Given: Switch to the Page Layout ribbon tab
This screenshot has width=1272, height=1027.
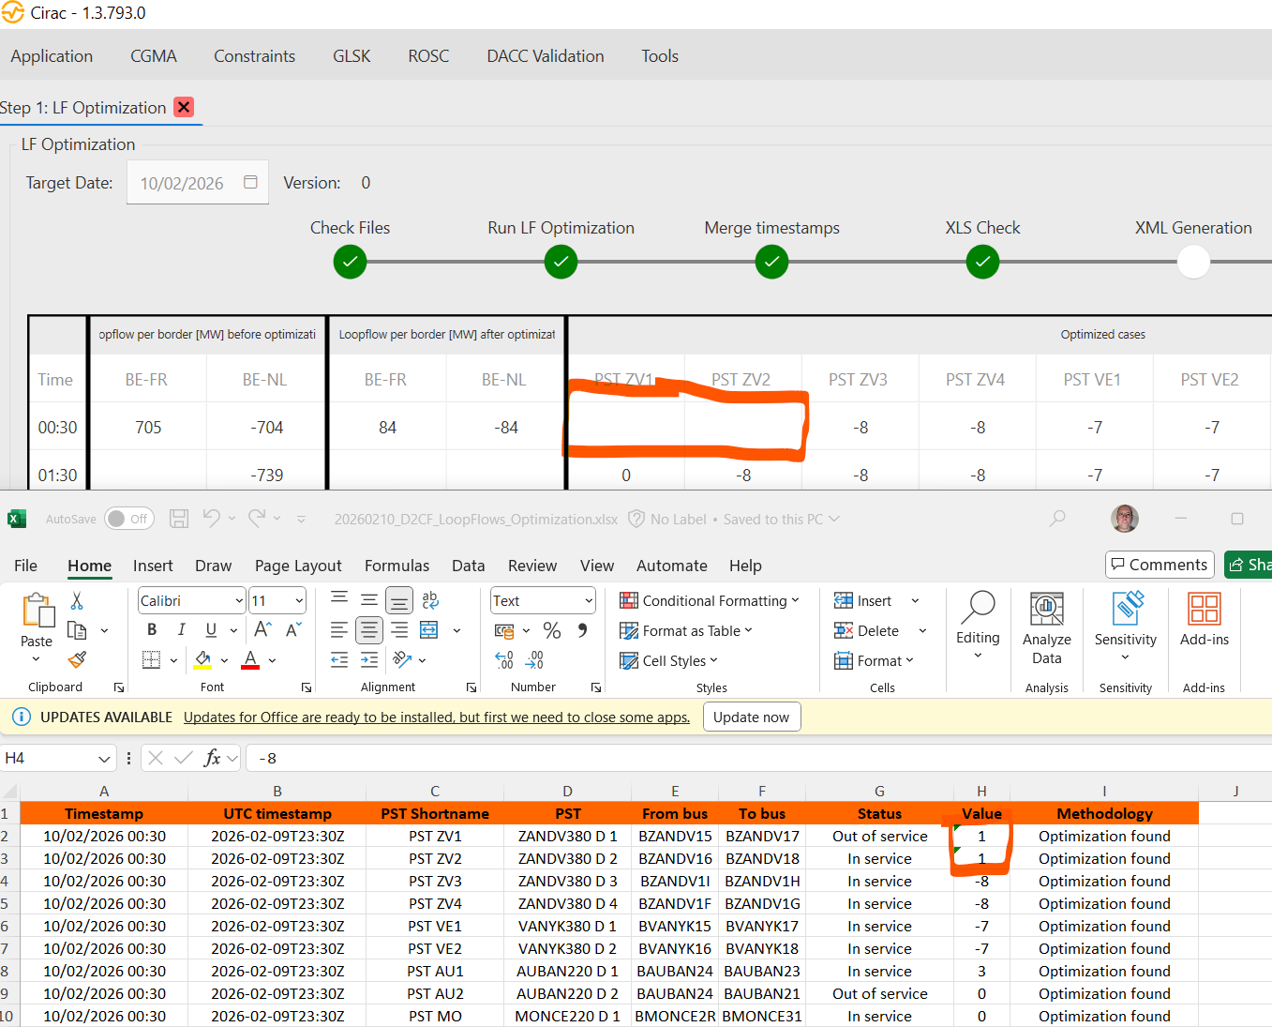Looking at the screenshot, I should tap(298, 566).
